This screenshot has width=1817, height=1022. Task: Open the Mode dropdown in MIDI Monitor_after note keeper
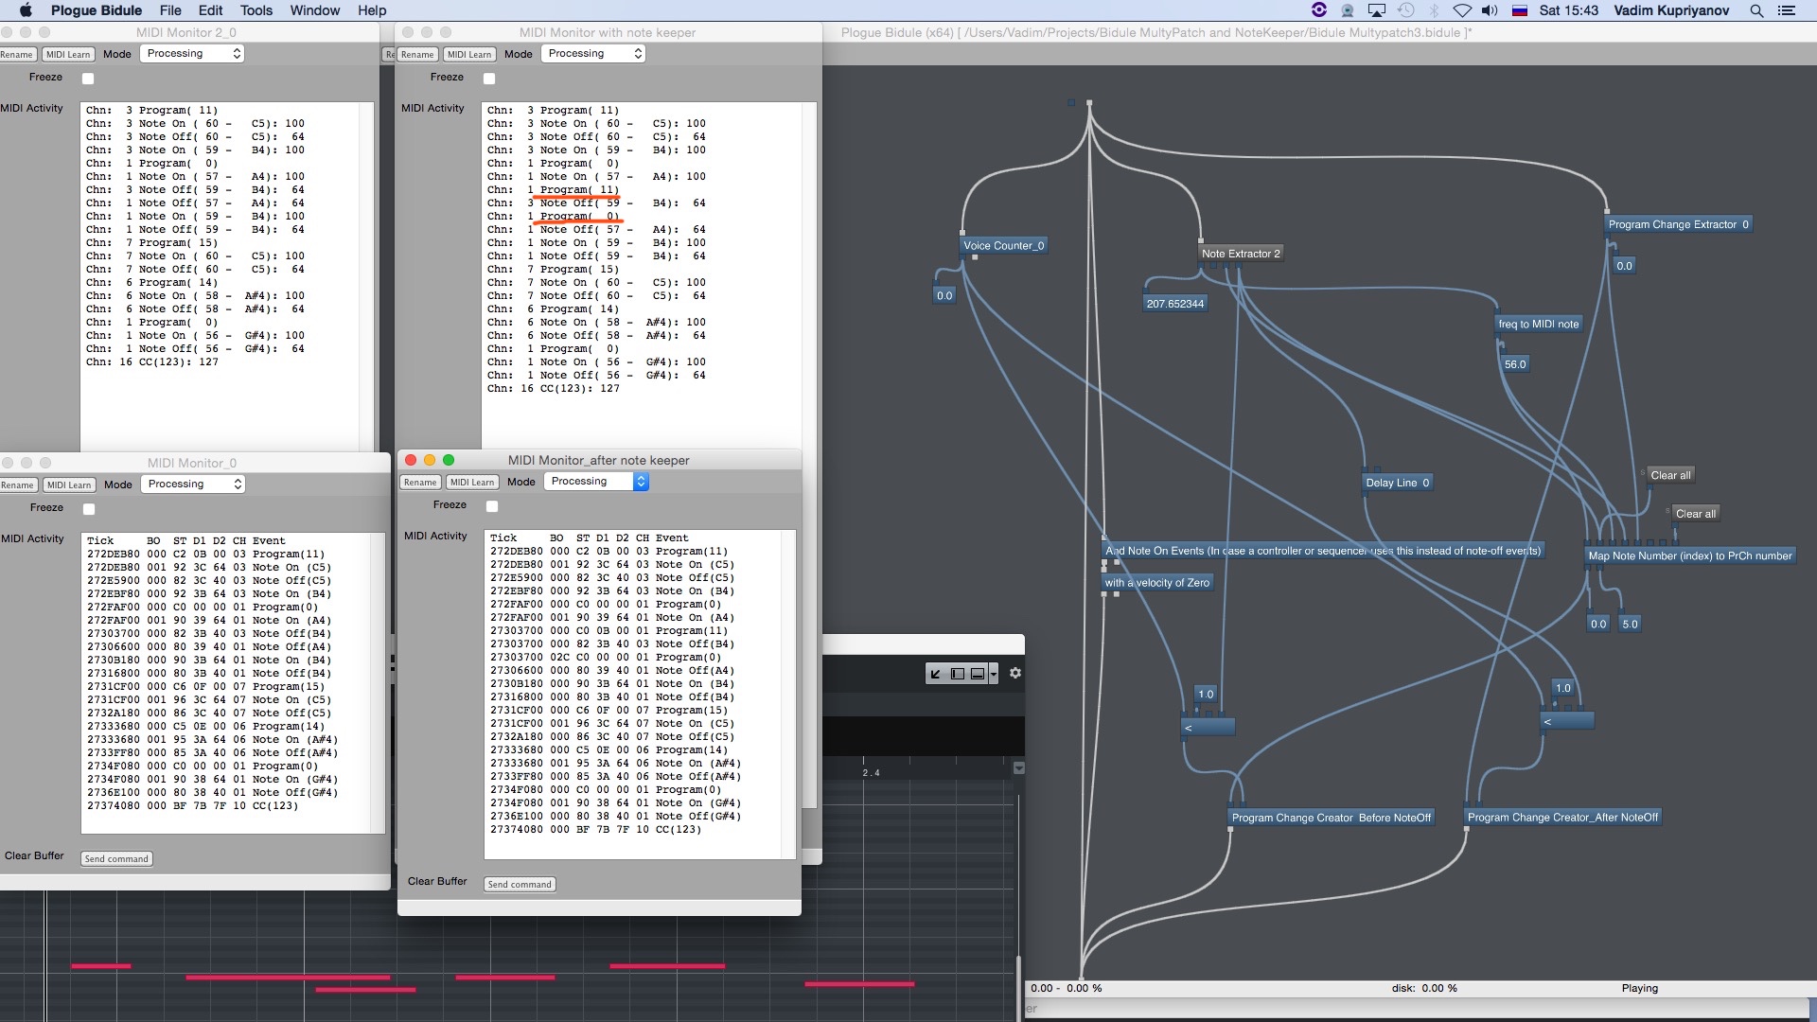[x=596, y=482]
